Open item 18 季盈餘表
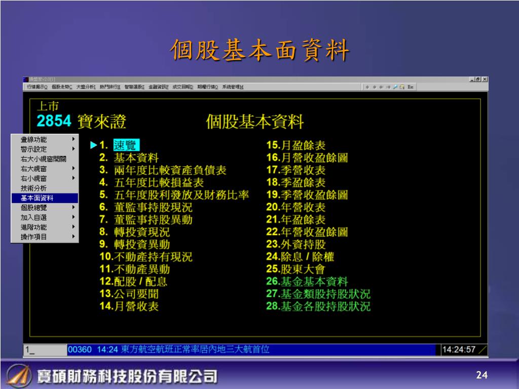This screenshot has width=519, height=389. [x=296, y=182]
